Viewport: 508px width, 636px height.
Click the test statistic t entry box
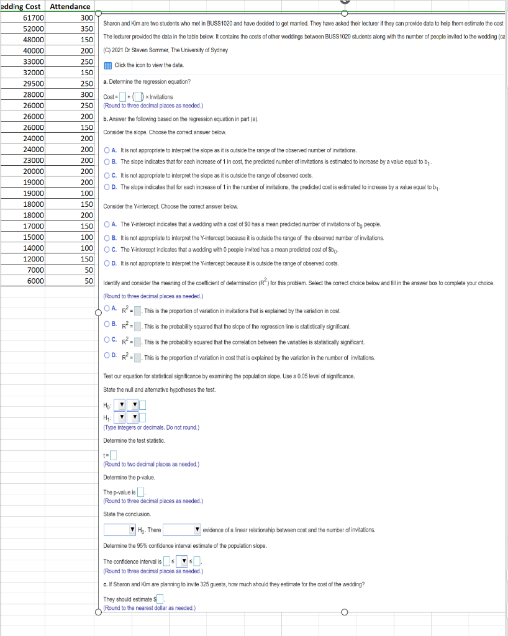[x=113, y=455]
